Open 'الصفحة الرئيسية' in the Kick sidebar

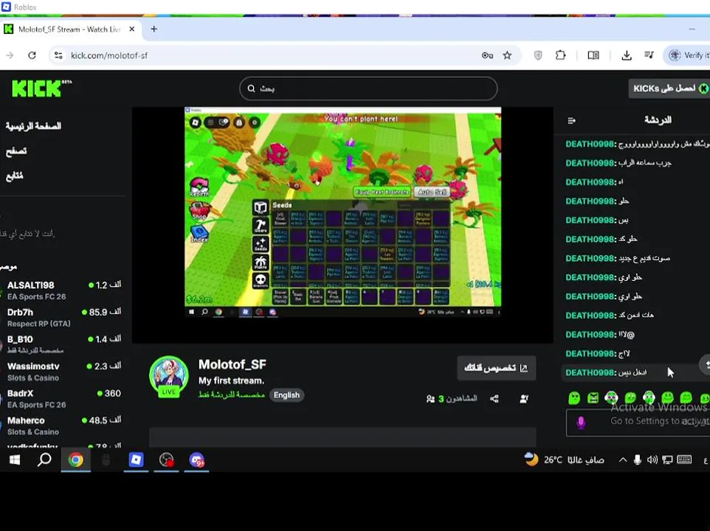pos(33,125)
